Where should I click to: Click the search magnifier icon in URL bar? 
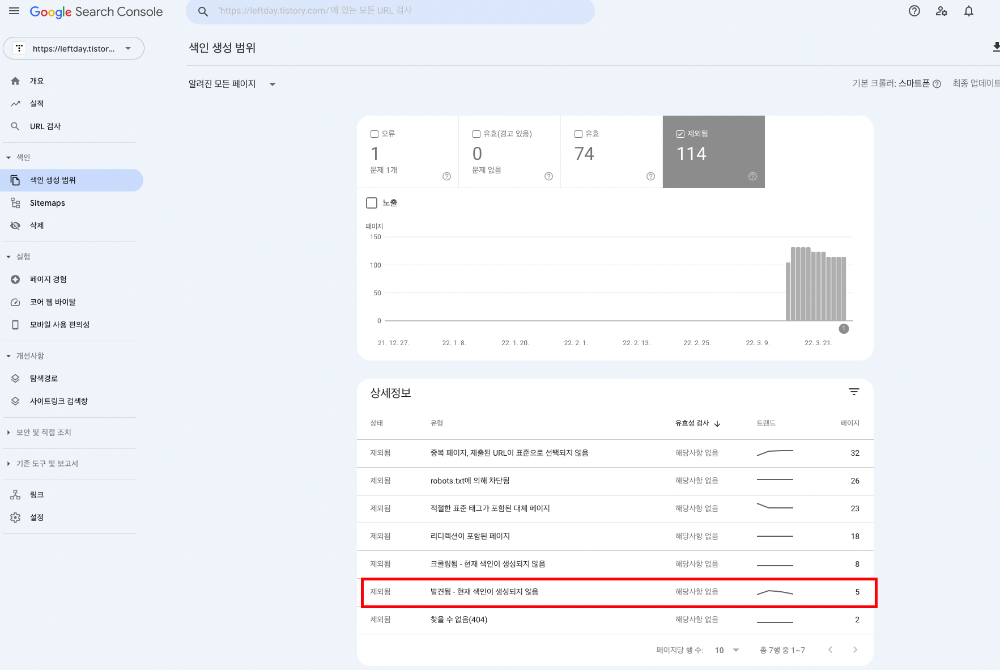(203, 11)
